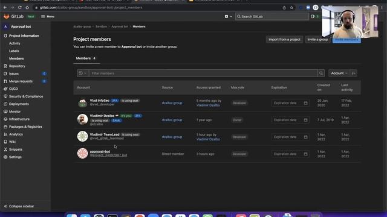
Task: Open Repository section icon
Action: [x=5, y=66]
